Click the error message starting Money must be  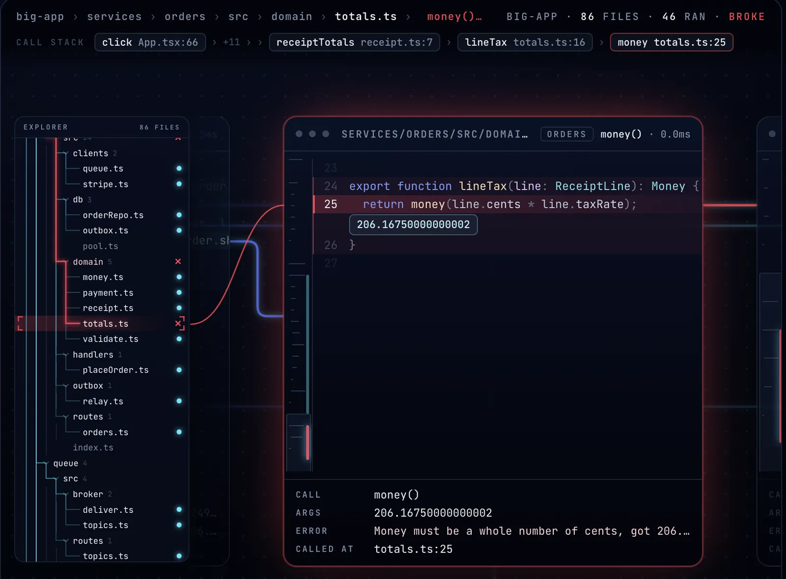[532, 531]
